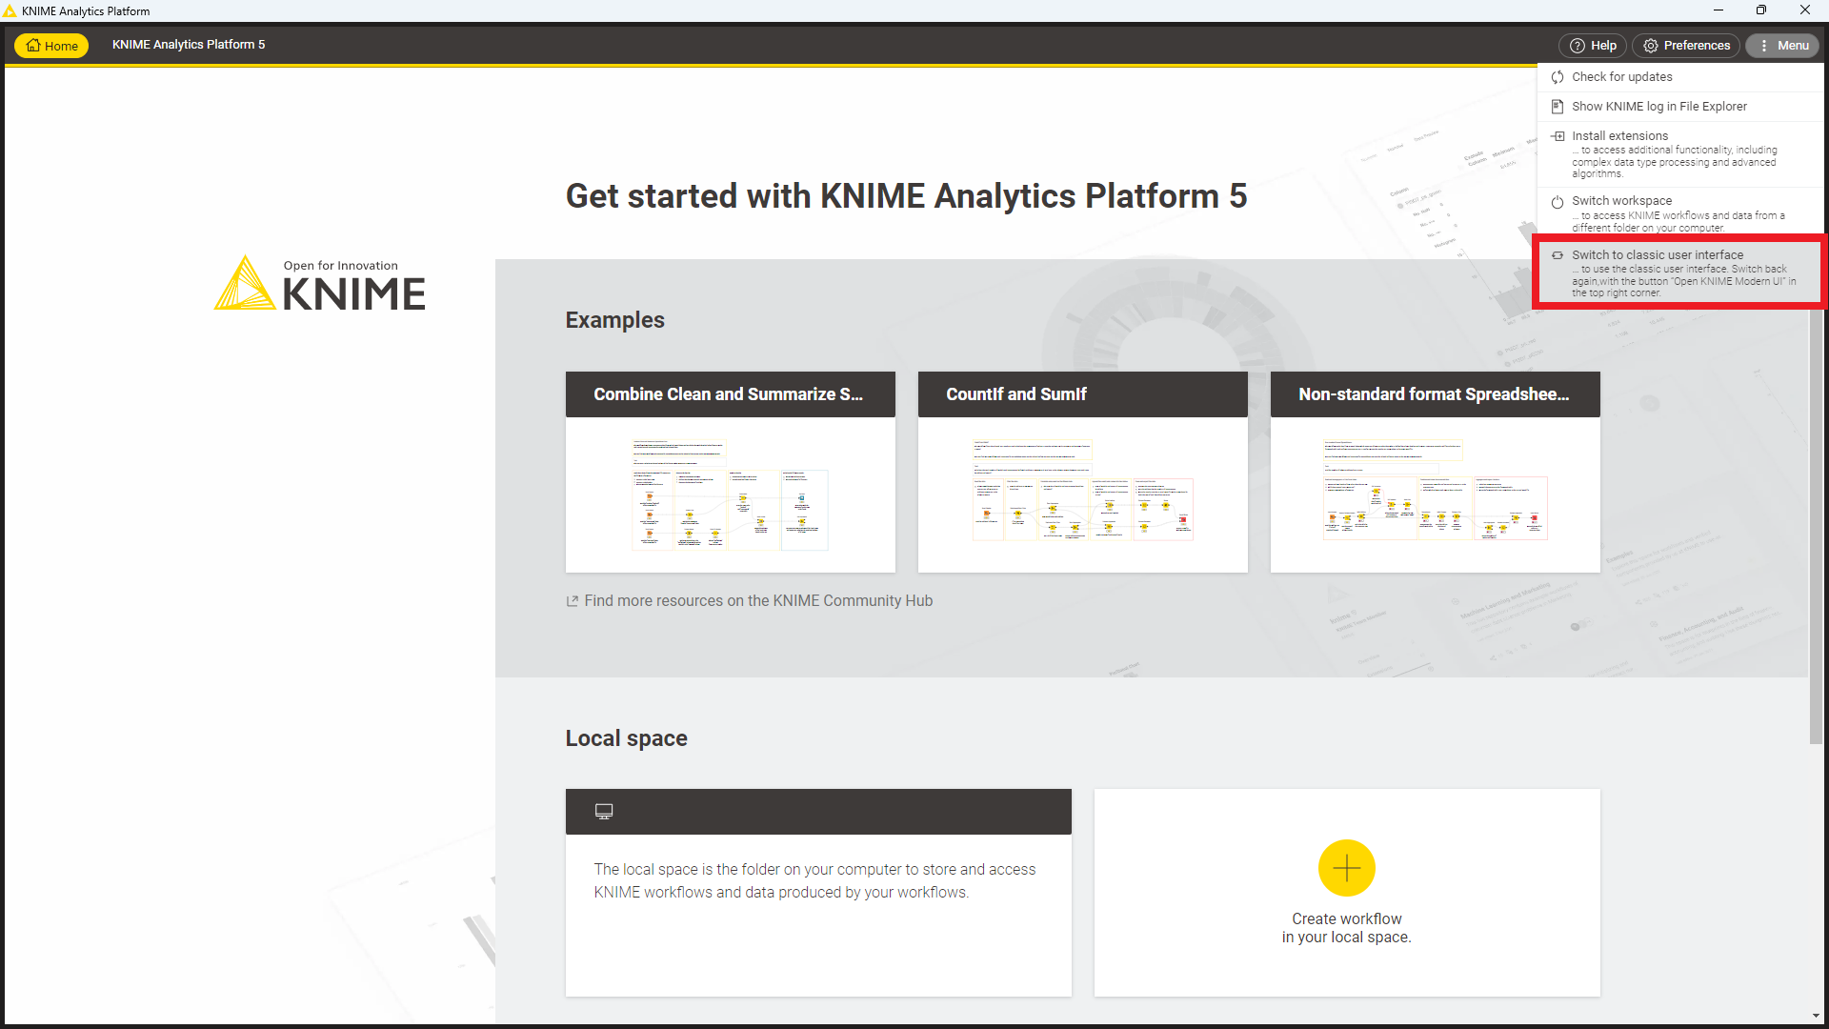Choose Show KNIME log in File Explorer
1829x1029 pixels.
(1658, 107)
